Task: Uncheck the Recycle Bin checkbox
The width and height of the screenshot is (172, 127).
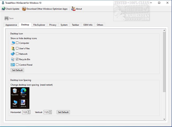Action: click(x=17, y=59)
